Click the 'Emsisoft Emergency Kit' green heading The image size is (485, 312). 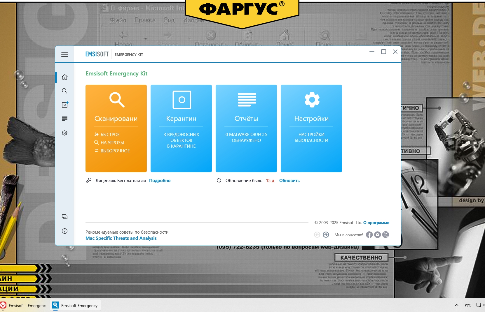click(x=116, y=73)
